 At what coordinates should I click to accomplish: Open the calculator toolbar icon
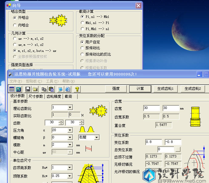(18, 89)
